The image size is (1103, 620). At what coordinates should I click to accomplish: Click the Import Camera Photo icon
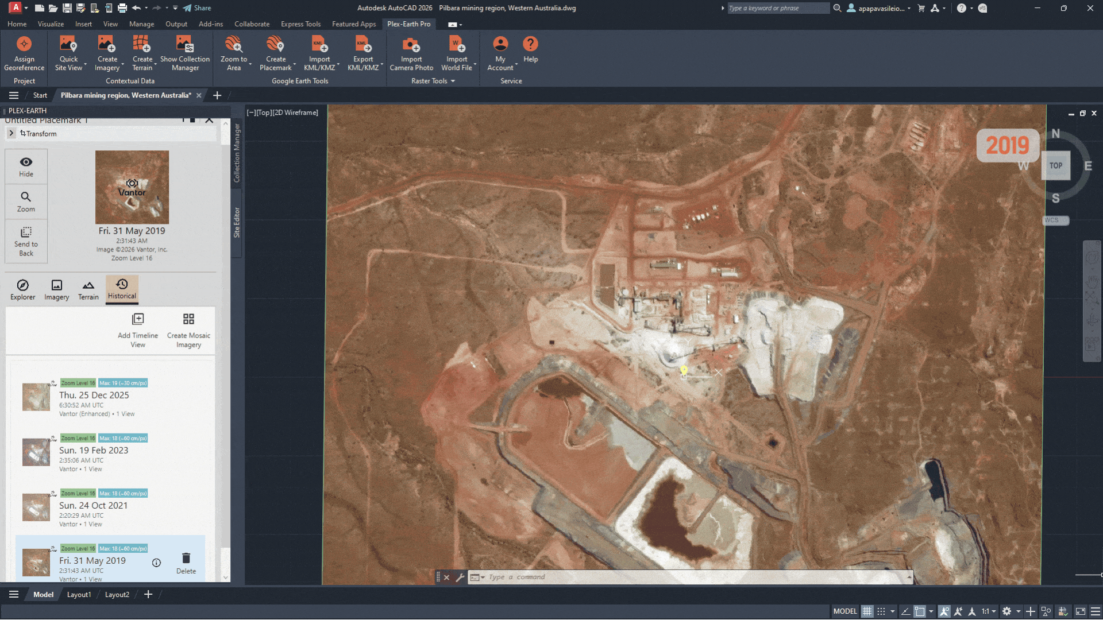coord(411,45)
